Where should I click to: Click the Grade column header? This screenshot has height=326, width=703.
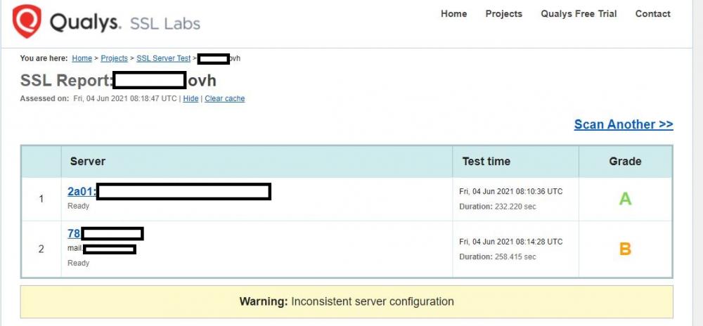(x=625, y=161)
